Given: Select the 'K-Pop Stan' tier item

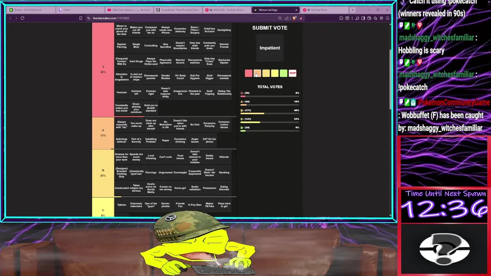Looking at the screenshot, I should (195, 205).
